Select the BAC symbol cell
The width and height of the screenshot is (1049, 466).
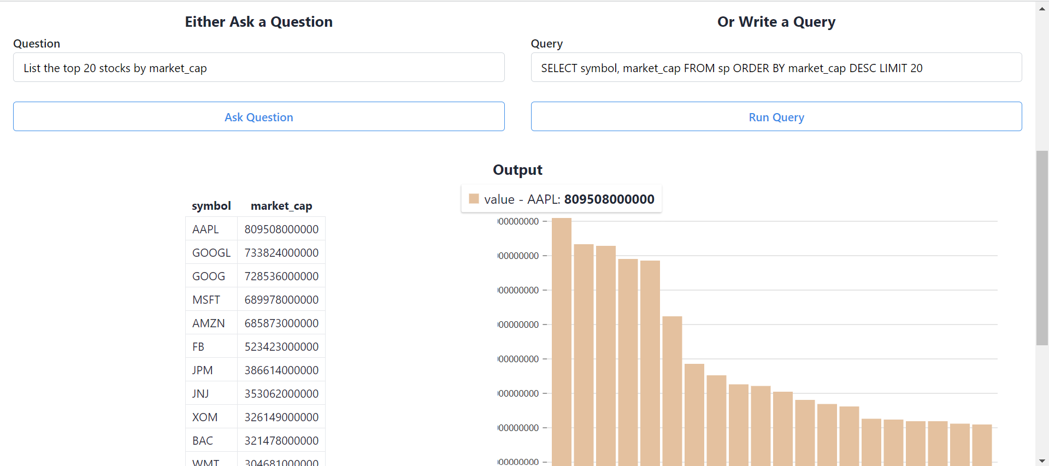pos(211,440)
